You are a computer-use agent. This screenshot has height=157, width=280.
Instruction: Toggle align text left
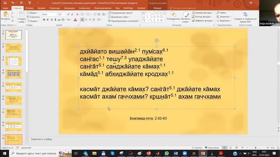click(x=82, y=20)
